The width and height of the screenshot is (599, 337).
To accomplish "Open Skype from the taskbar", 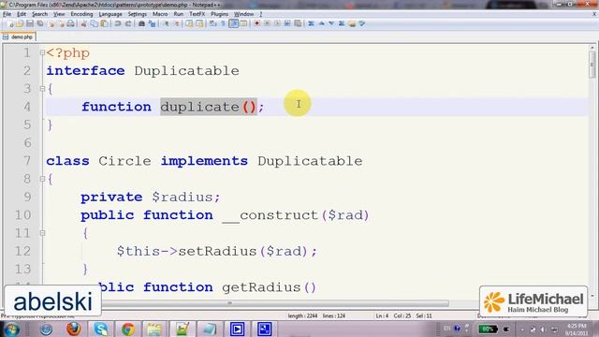I will pyautogui.click(x=100, y=329).
